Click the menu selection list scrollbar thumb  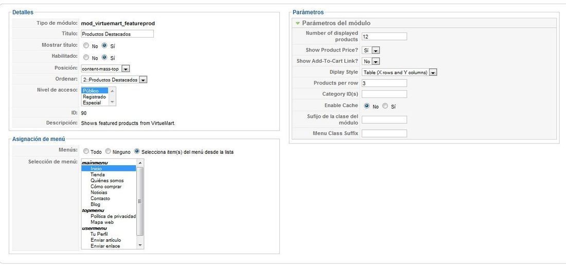140,201
